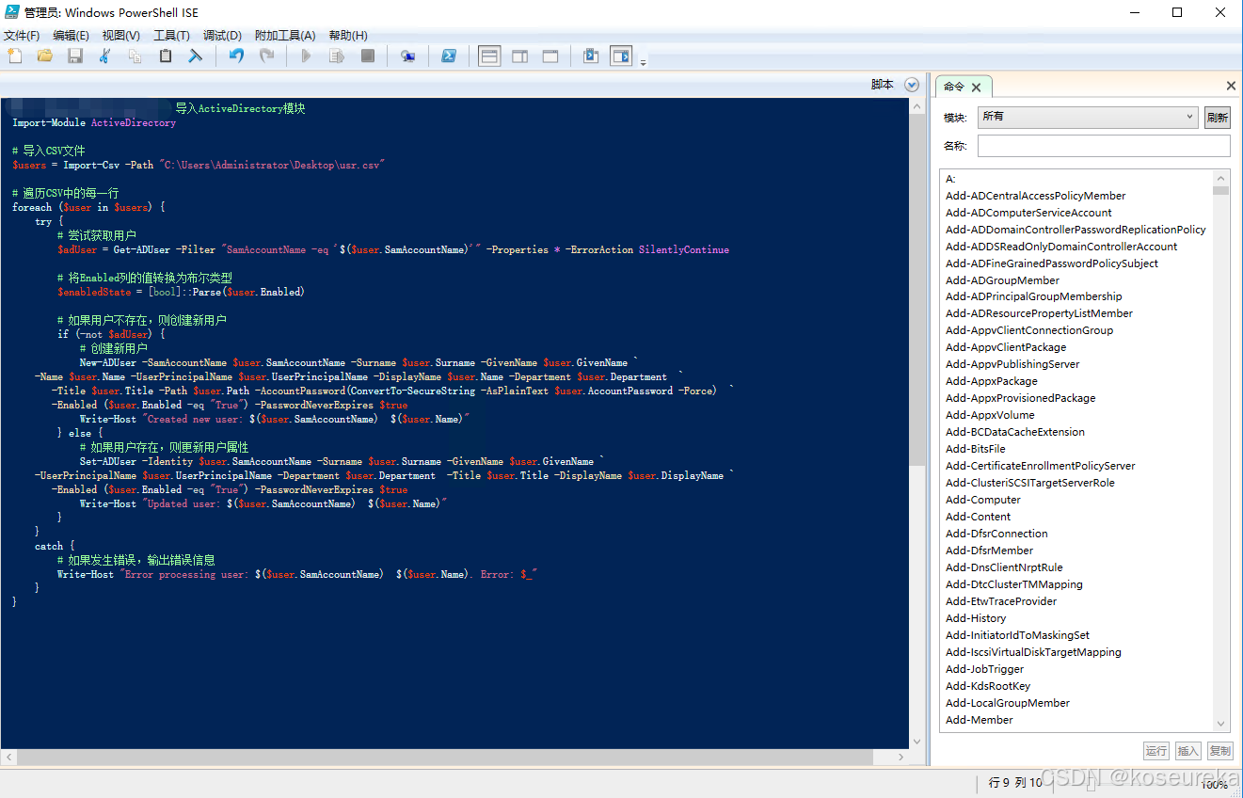Cut the selection with the scissors icon
Screen dimensions: 1243x798
[104, 56]
